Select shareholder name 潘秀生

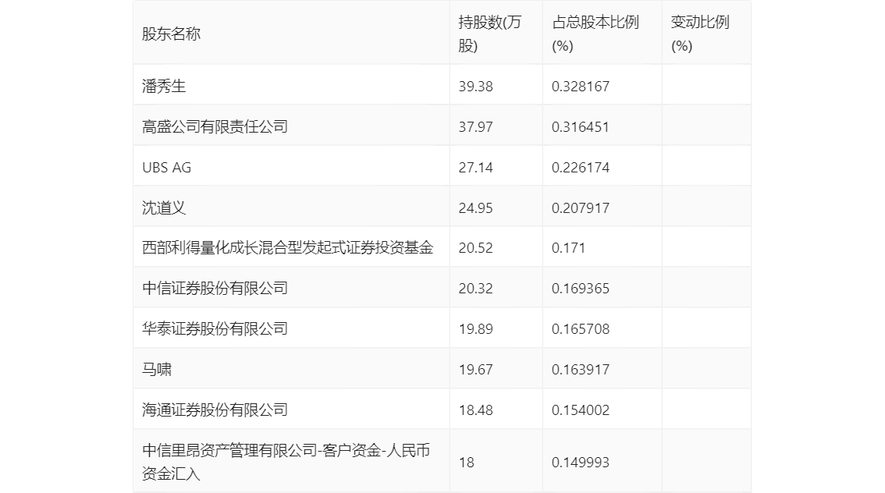click(x=164, y=87)
